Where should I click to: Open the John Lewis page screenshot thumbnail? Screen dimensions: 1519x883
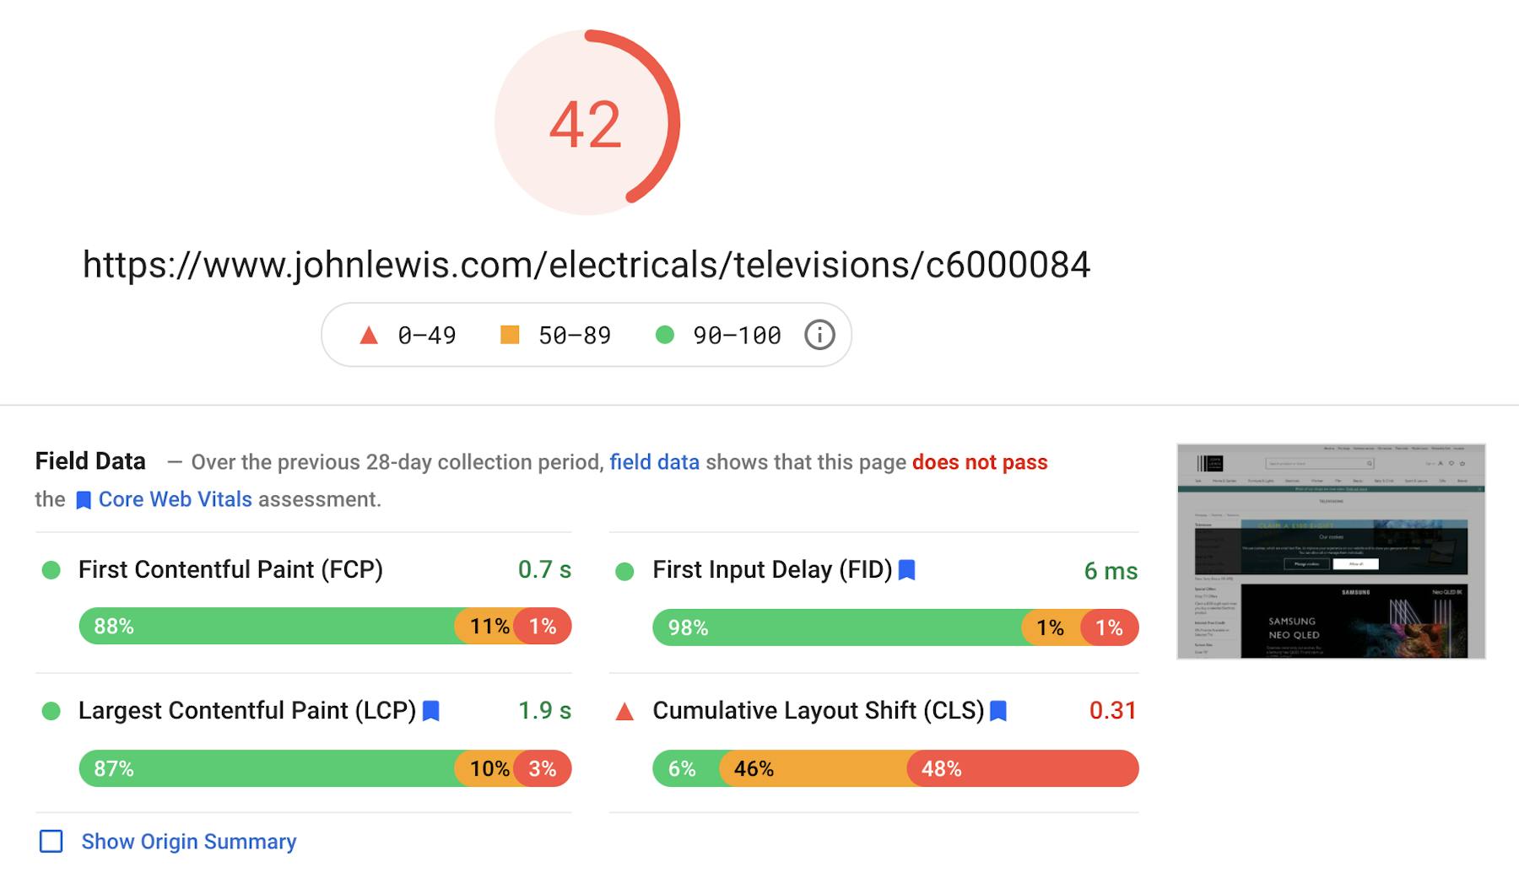coord(1331,552)
